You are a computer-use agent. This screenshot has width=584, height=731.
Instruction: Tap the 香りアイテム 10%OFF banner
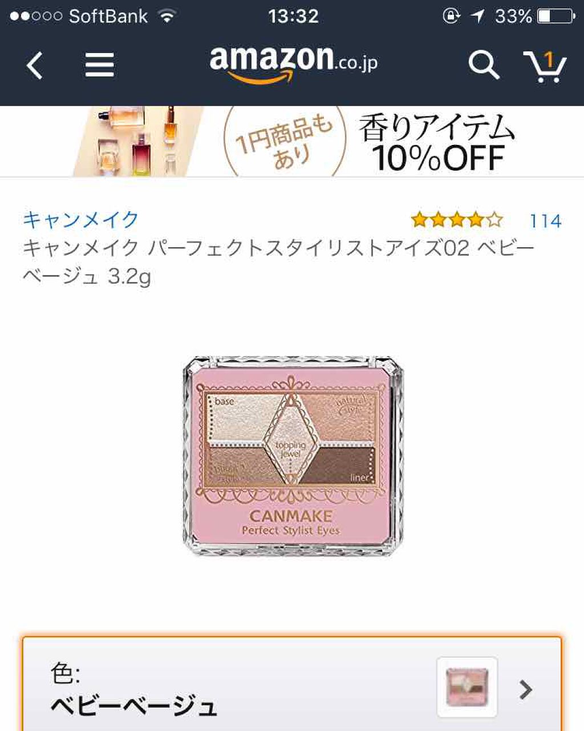(x=437, y=143)
